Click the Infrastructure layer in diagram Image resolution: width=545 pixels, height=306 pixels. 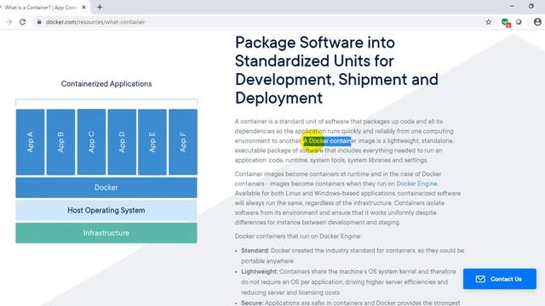tap(106, 233)
